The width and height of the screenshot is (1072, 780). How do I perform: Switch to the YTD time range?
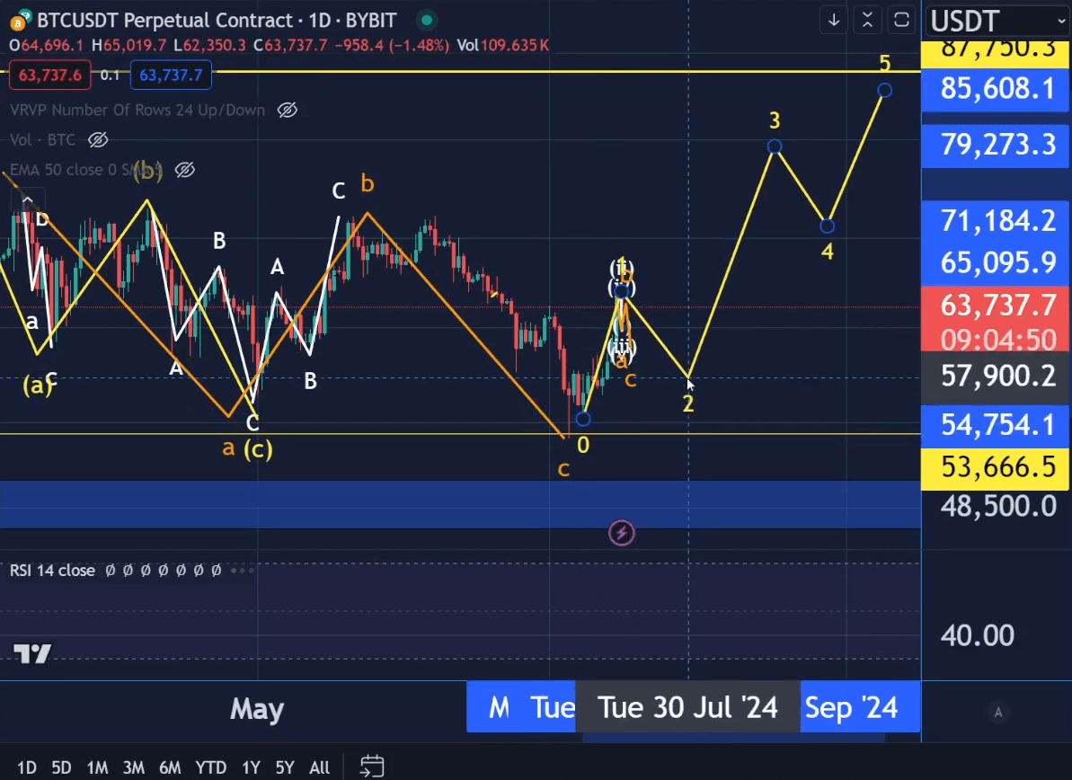pos(211,767)
